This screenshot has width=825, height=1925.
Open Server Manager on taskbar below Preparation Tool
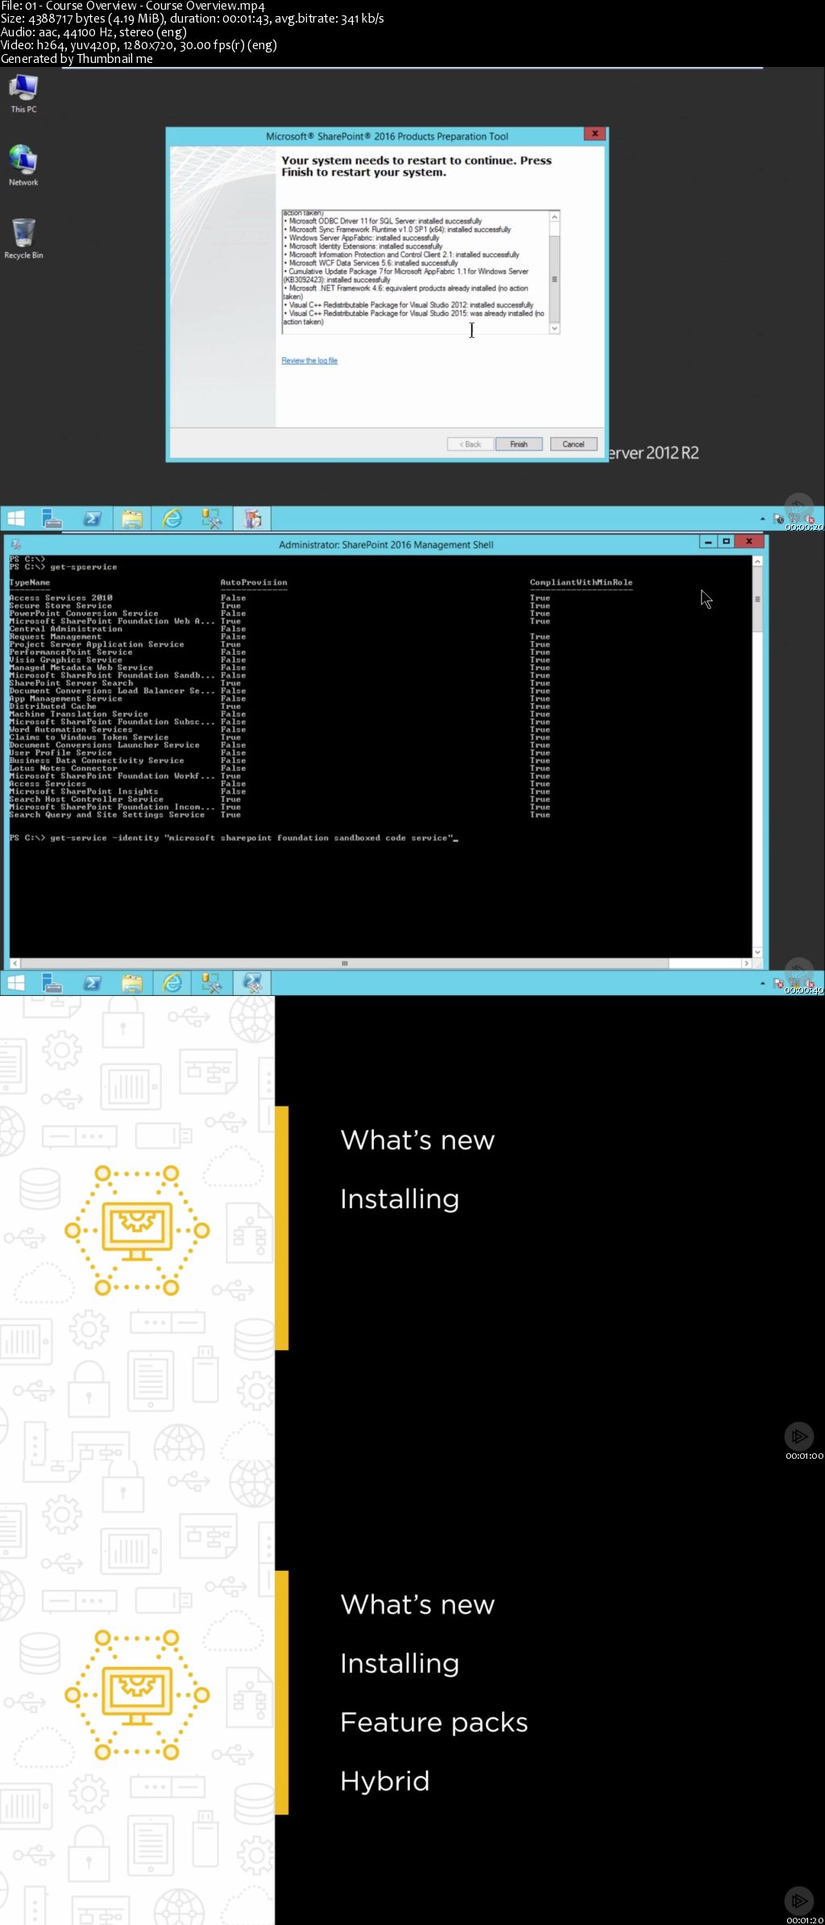click(x=52, y=519)
